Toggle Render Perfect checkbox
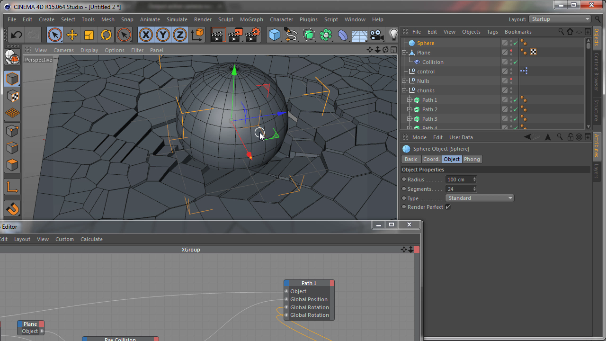This screenshot has width=606, height=341. (448, 207)
